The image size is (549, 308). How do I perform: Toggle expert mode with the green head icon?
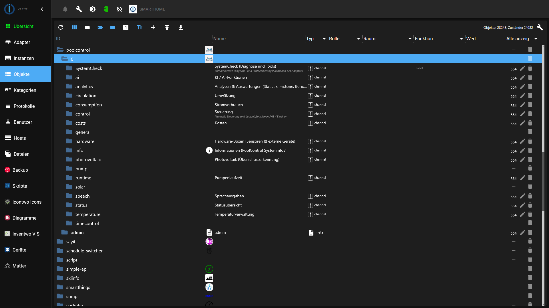click(x=106, y=9)
